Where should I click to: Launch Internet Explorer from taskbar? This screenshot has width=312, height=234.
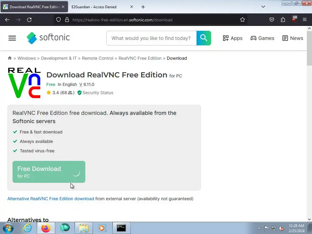[x=27, y=228]
